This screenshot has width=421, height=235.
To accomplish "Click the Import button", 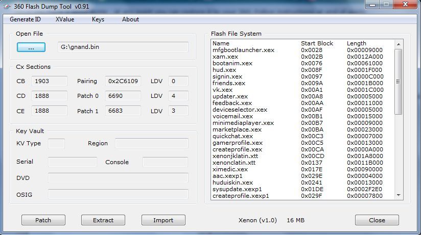I will 163,220.
